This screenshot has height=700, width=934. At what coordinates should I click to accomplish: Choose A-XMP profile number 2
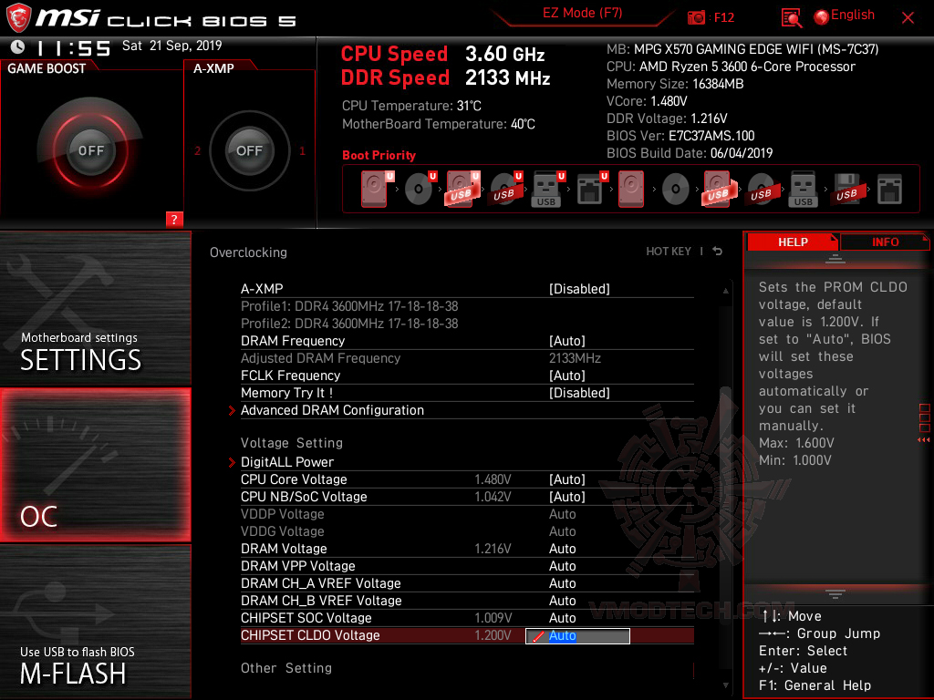click(x=197, y=150)
